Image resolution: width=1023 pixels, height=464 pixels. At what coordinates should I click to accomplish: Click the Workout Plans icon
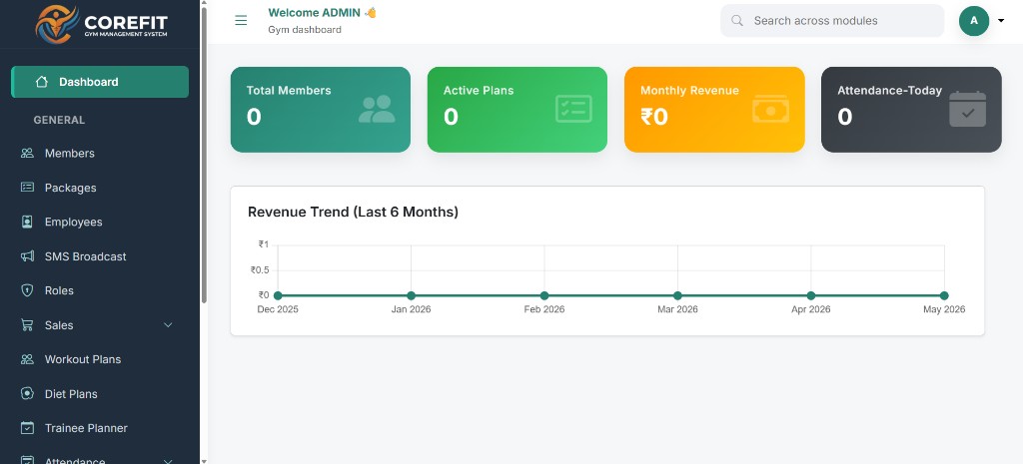pos(27,359)
